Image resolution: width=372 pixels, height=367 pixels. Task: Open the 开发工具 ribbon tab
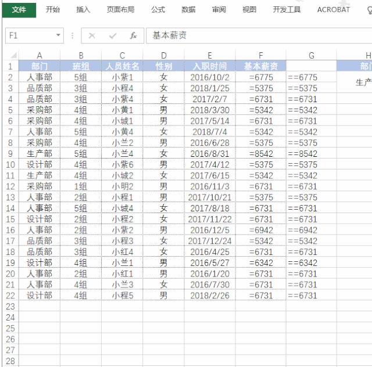coord(287,10)
